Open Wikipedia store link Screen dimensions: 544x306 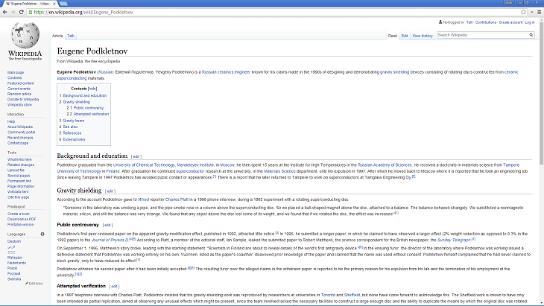[19, 105]
